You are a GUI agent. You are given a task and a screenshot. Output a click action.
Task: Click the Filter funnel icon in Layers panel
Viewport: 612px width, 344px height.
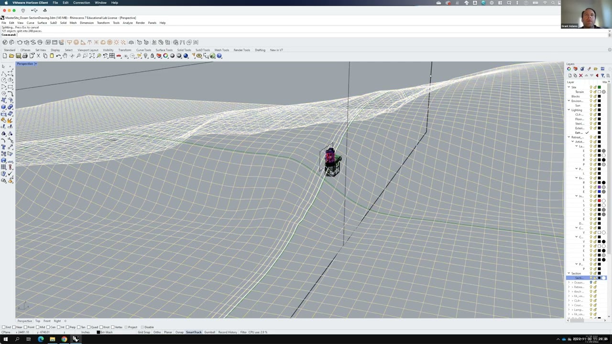point(602,75)
